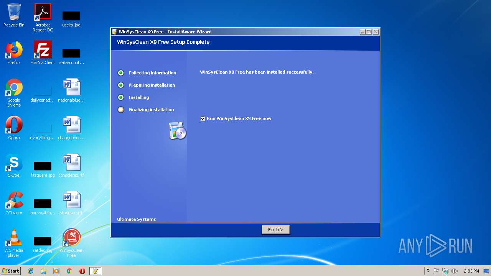This screenshot has width=491, height=276.
Task: Click the Collecting information step
Action: click(152, 73)
